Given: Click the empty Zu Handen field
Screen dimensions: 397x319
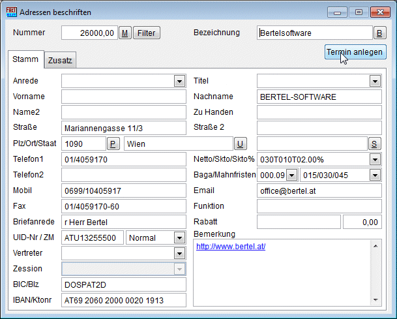Looking at the screenshot, I should 319,112.
